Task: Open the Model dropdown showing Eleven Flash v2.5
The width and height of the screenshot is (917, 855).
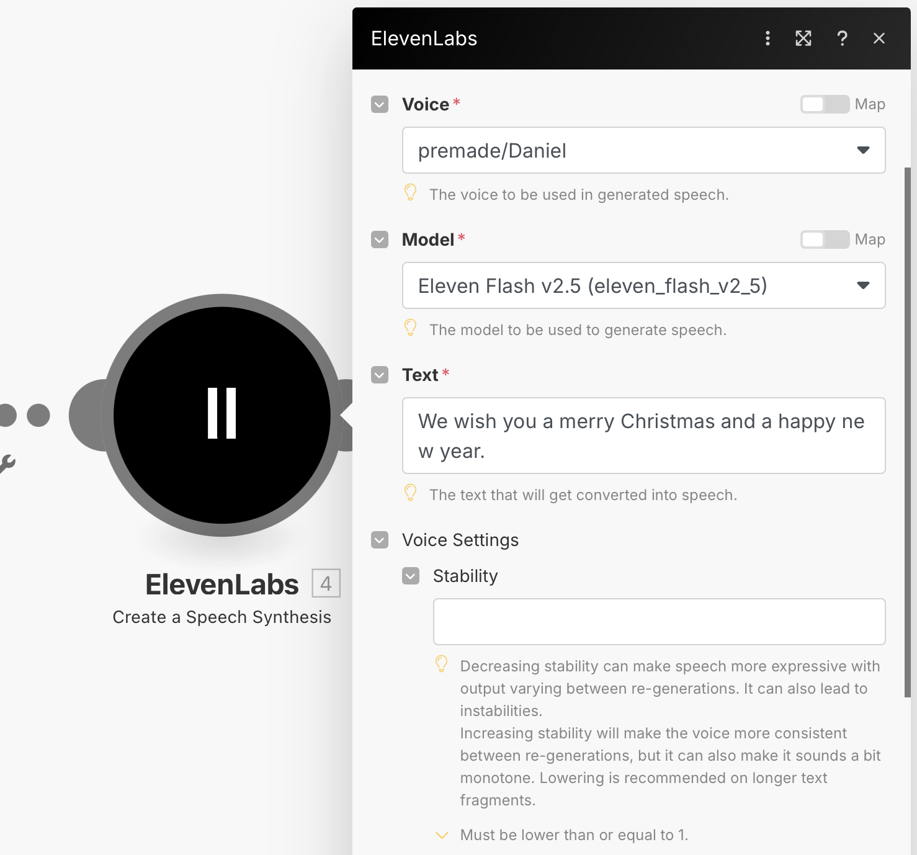Action: click(x=643, y=285)
